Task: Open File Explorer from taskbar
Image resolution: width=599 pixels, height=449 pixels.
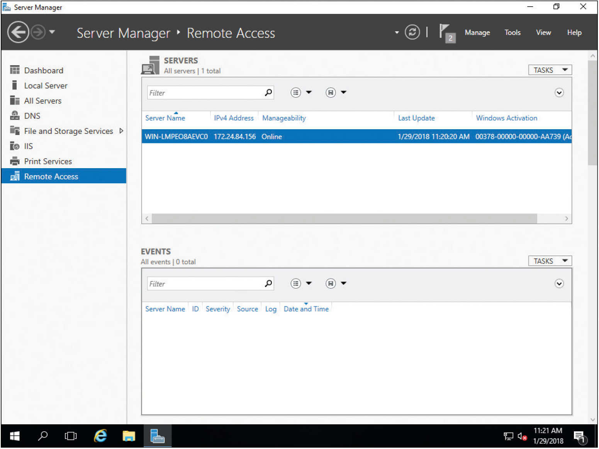Action: click(129, 436)
